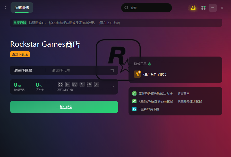Image resolution: width=231 pixels, height=157 pixels.
Task: Open the 请选择区服 region selector
Action: [x=23, y=70]
